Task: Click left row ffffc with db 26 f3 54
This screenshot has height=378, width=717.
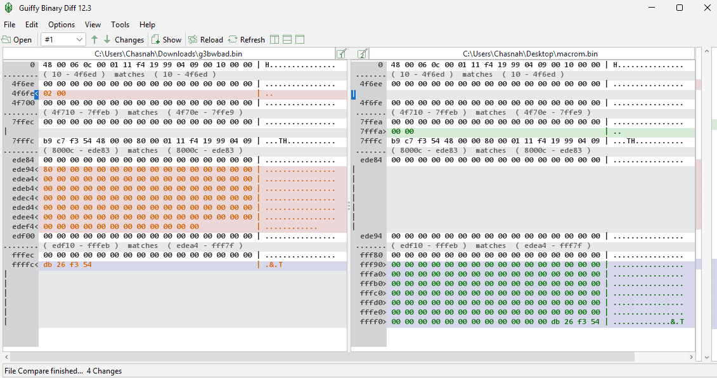Action: (193, 264)
